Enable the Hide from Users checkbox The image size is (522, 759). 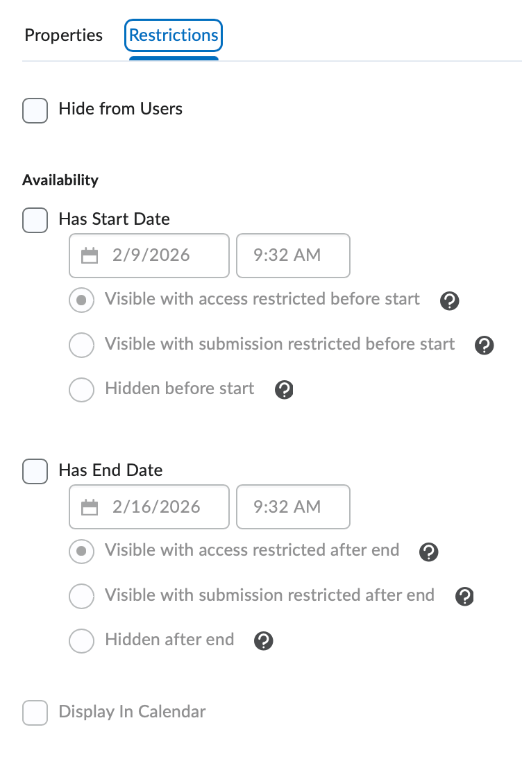[35, 110]
